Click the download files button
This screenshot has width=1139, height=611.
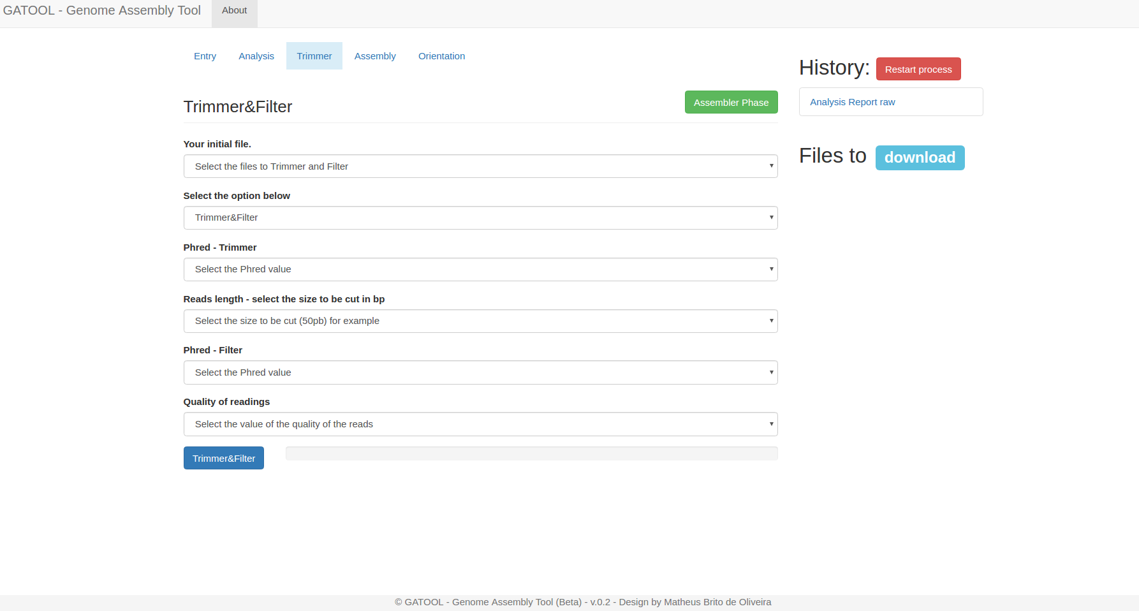(920, 158)
